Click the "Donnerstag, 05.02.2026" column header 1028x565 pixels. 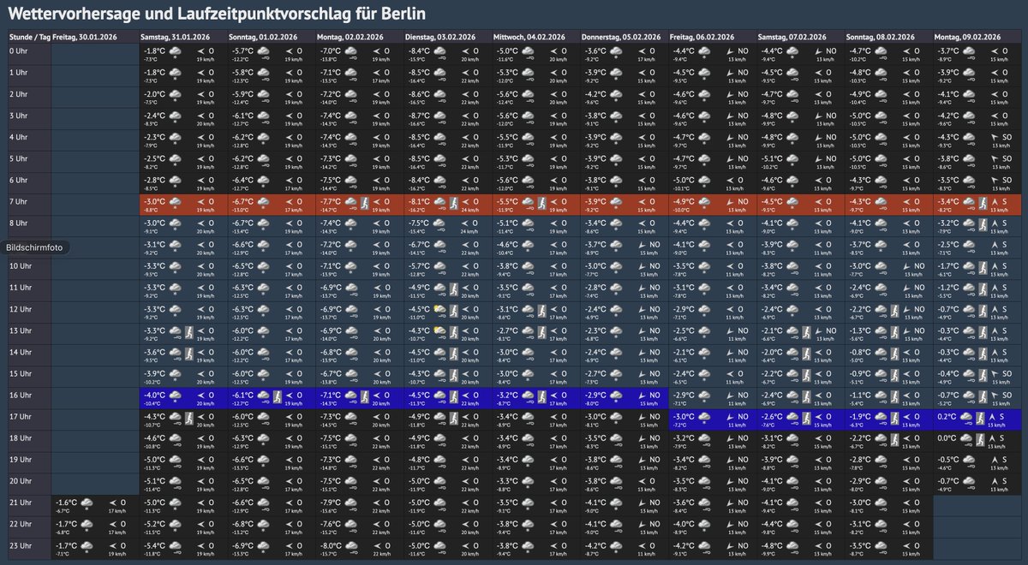click(622, 38)
